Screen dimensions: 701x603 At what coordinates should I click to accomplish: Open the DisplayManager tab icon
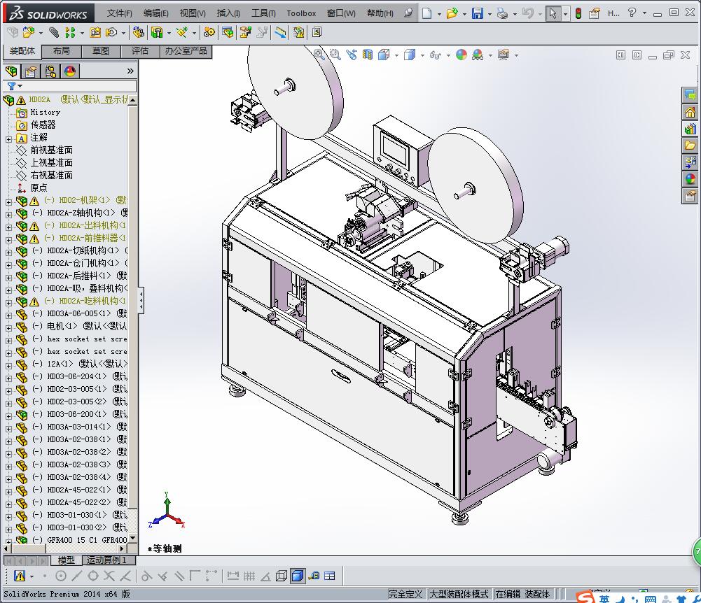pos(69,71)
